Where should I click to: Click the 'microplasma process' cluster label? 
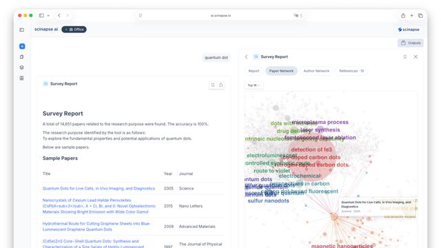tap(320, 122)
